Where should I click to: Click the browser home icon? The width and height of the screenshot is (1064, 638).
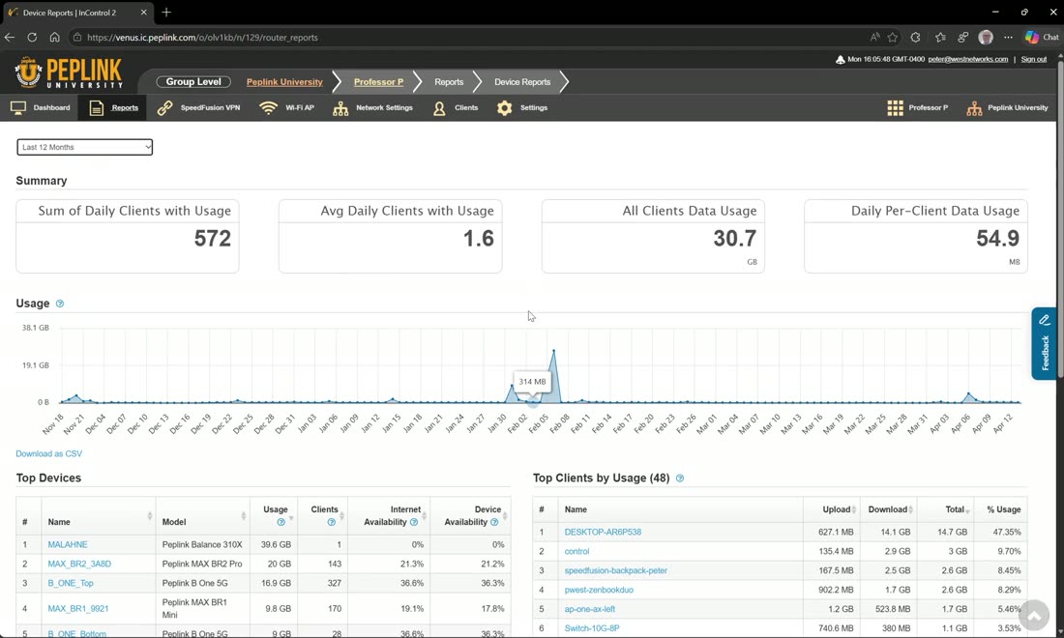click(x=54, y=38)
